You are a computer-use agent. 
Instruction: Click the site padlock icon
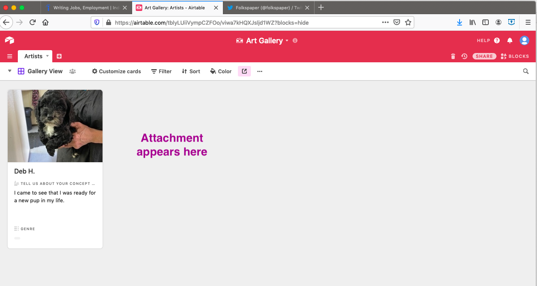click(108, 23)
